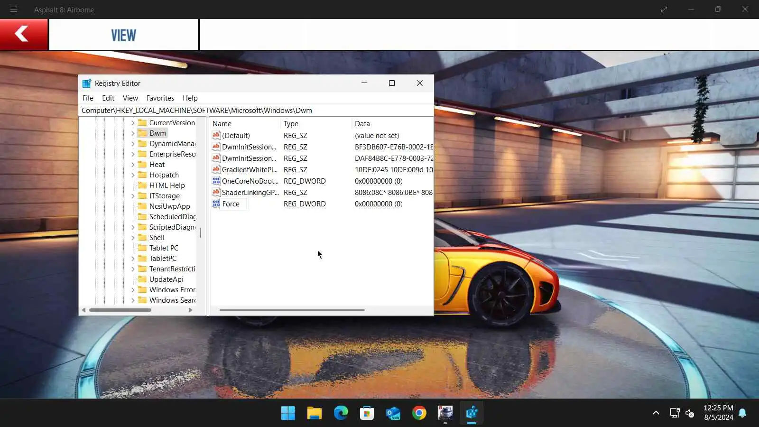Click the Registry Editor taskbar icon
This screenshot has height=427, width=759.
point(472,413)
